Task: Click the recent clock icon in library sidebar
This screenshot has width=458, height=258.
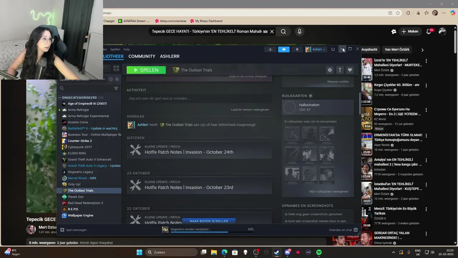Action: pos(111,79)
